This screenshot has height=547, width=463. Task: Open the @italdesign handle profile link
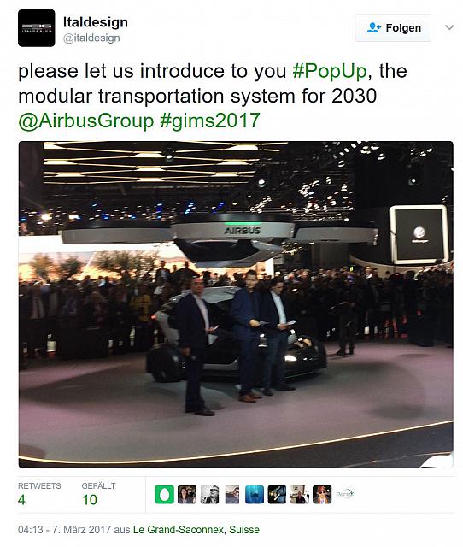(x=91, y=38)
